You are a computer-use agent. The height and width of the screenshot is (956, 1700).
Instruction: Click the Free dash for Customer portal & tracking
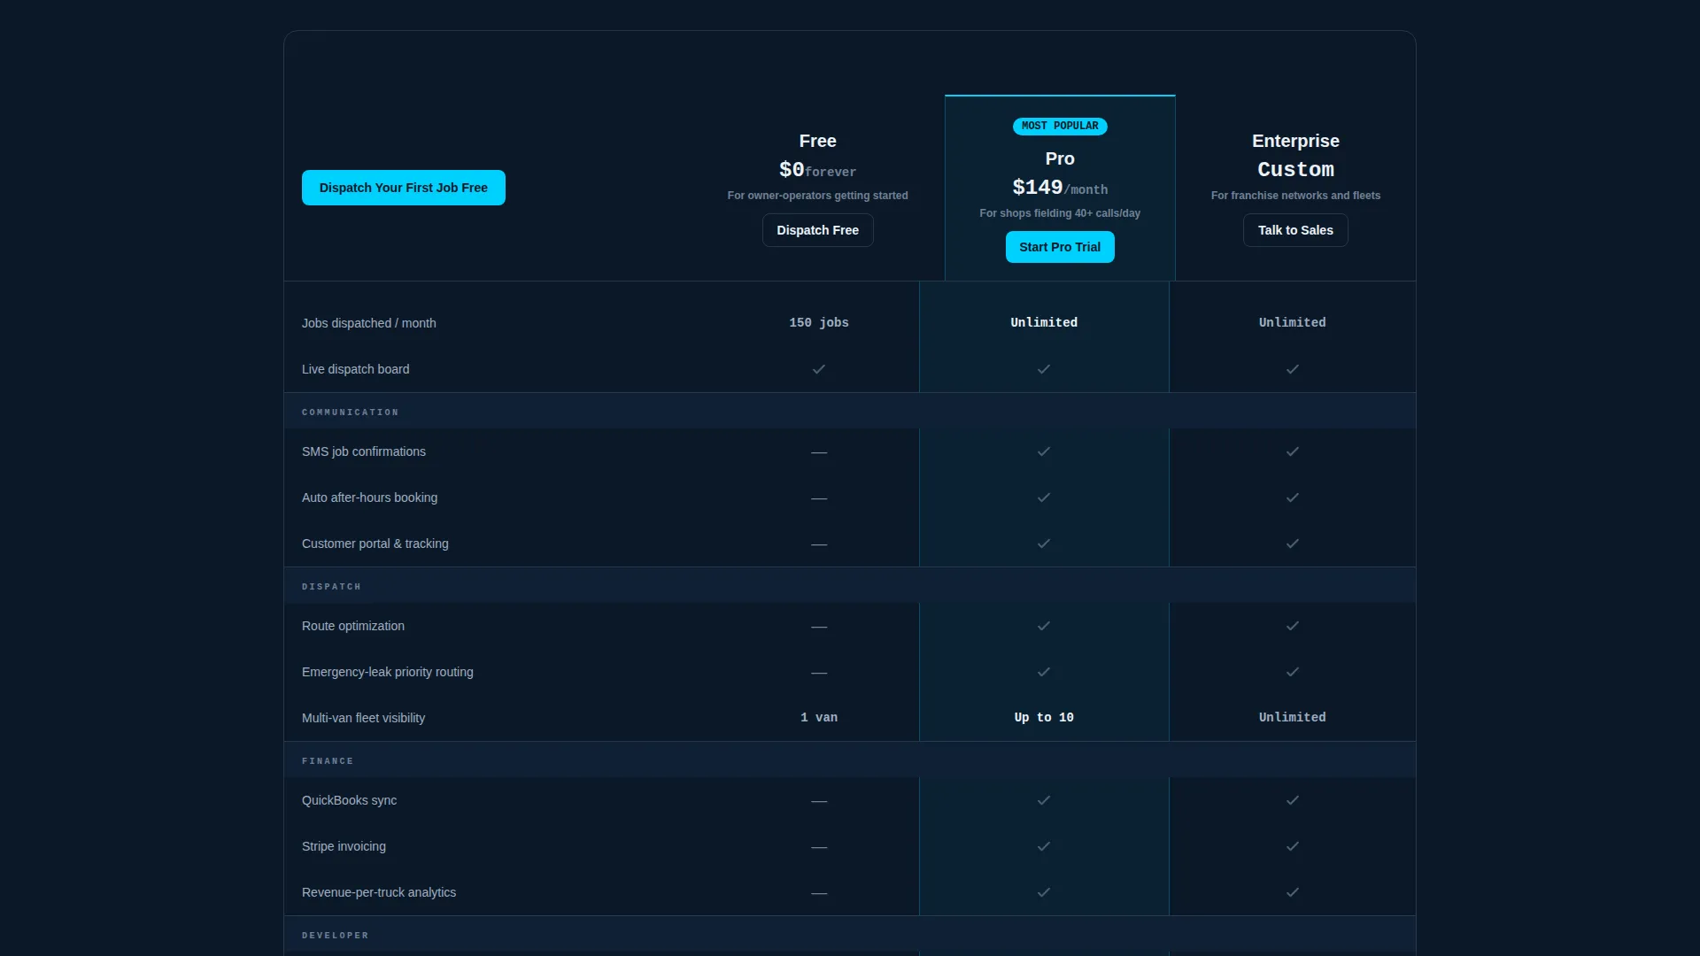point(819,544)
